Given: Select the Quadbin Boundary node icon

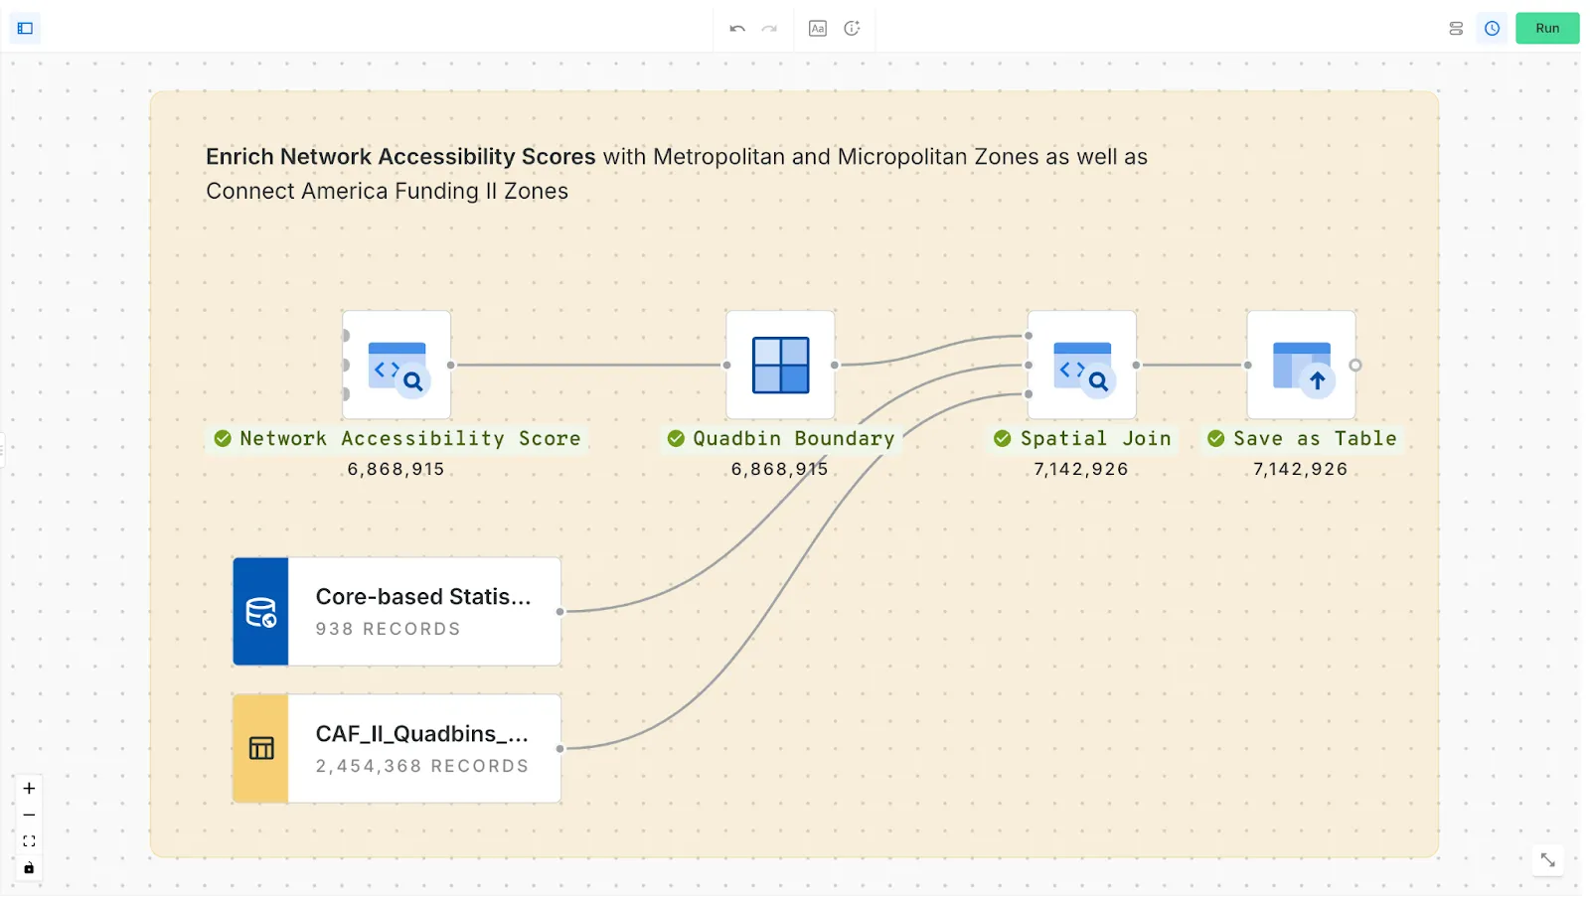Looking at the screenshot, I should click(781, 366).
